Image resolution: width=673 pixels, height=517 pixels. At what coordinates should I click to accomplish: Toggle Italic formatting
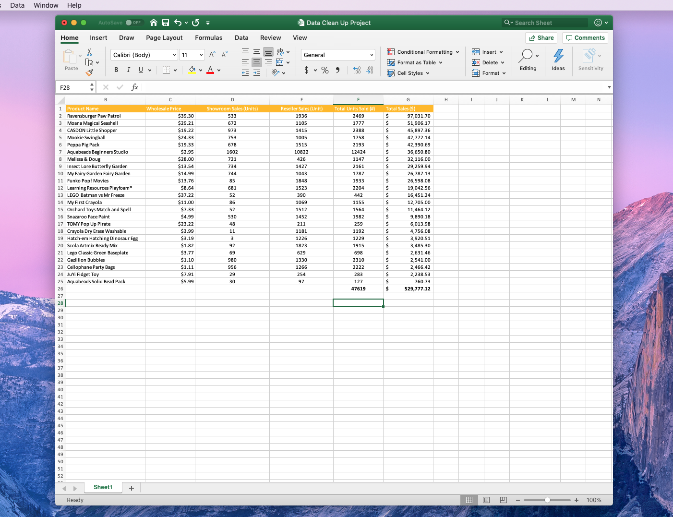[128, 70]
